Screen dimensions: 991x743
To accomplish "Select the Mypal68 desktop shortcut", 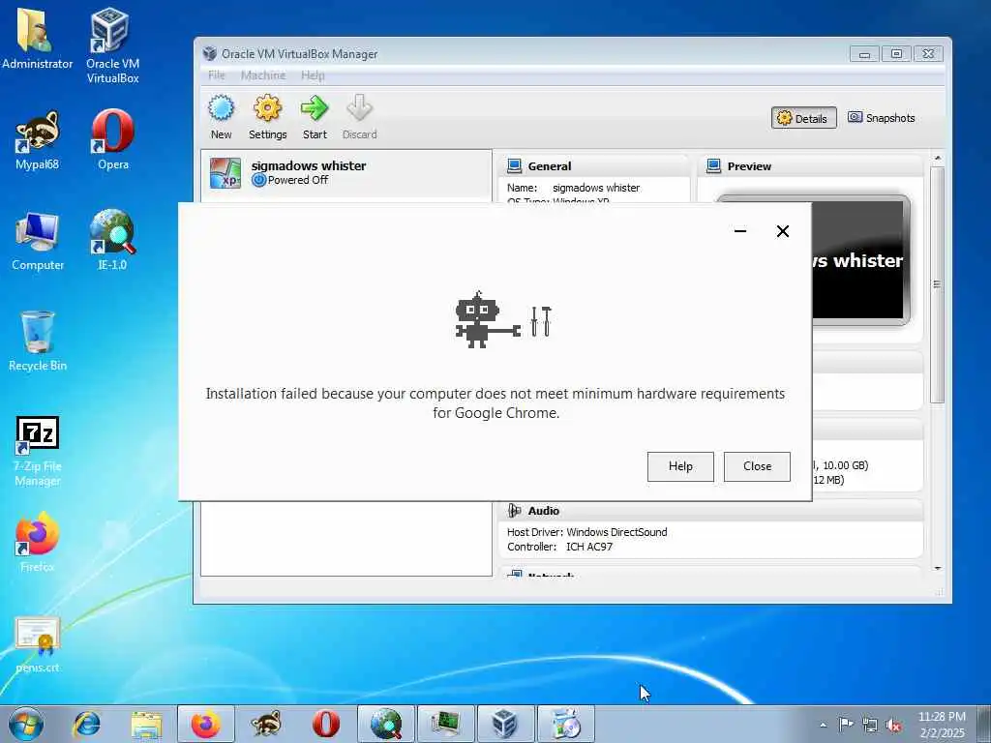I will [37, 140].
